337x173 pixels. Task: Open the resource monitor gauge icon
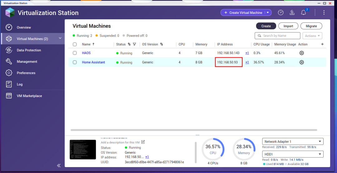coord(281,12)
